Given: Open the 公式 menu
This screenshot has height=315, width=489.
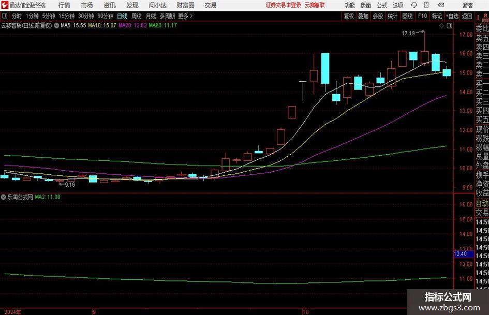Looking at the screenshot, I should (x=382, y=5).
